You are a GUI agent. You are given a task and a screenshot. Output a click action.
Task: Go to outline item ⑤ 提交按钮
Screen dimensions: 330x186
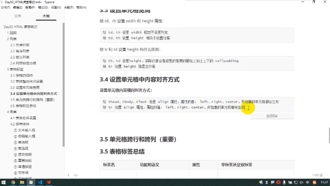23,155
